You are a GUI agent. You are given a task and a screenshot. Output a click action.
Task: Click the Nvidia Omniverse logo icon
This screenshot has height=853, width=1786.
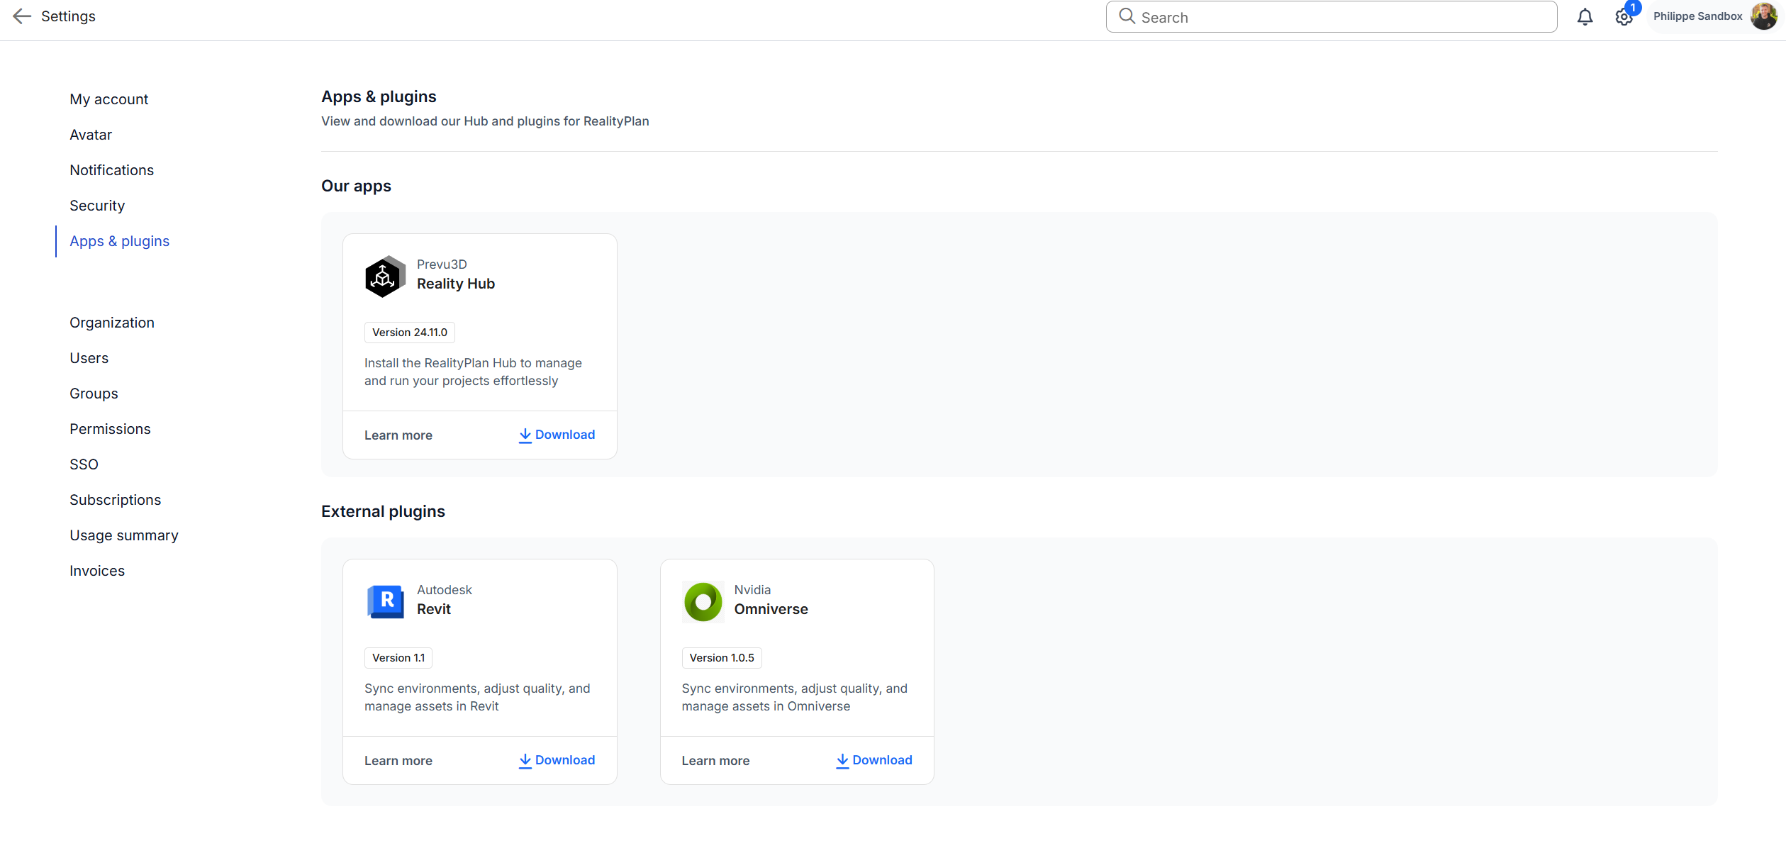(x=703, y=601)
